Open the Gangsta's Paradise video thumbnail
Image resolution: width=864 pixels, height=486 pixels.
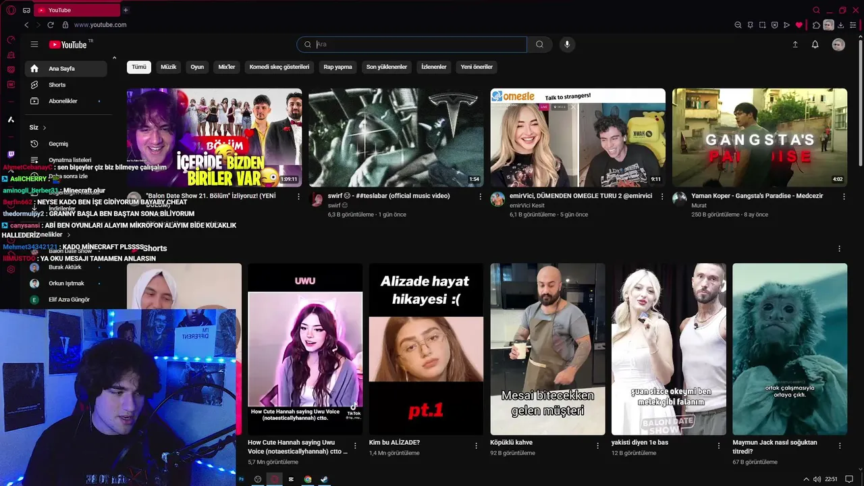coord(759,138)
